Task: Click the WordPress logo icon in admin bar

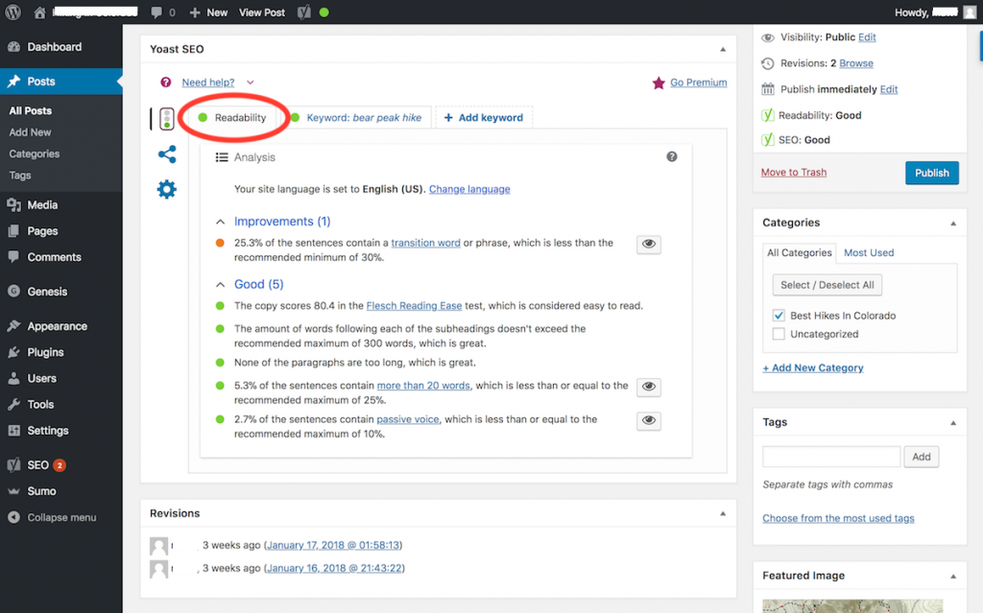Action: point(12,12)
